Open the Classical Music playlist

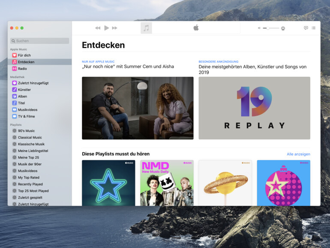click(40, 137)
